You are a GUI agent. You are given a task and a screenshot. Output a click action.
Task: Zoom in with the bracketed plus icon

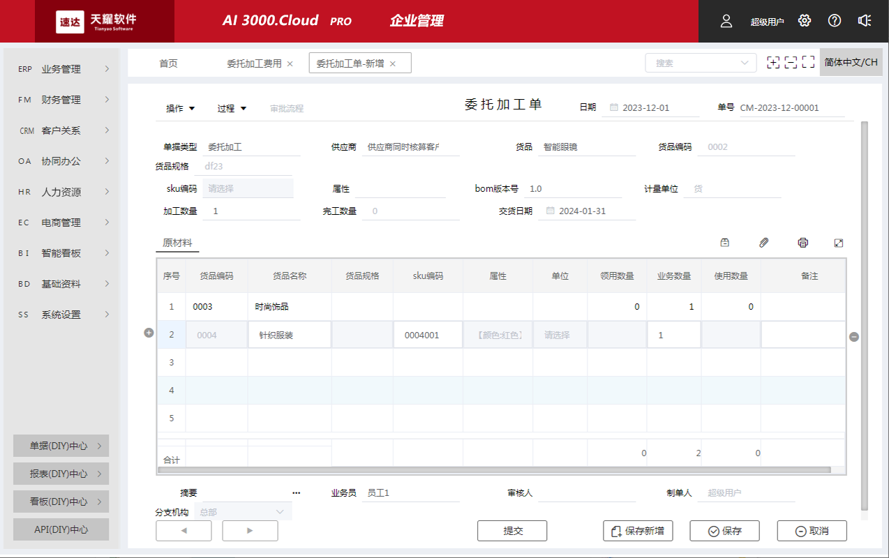[x=773, y=62]
